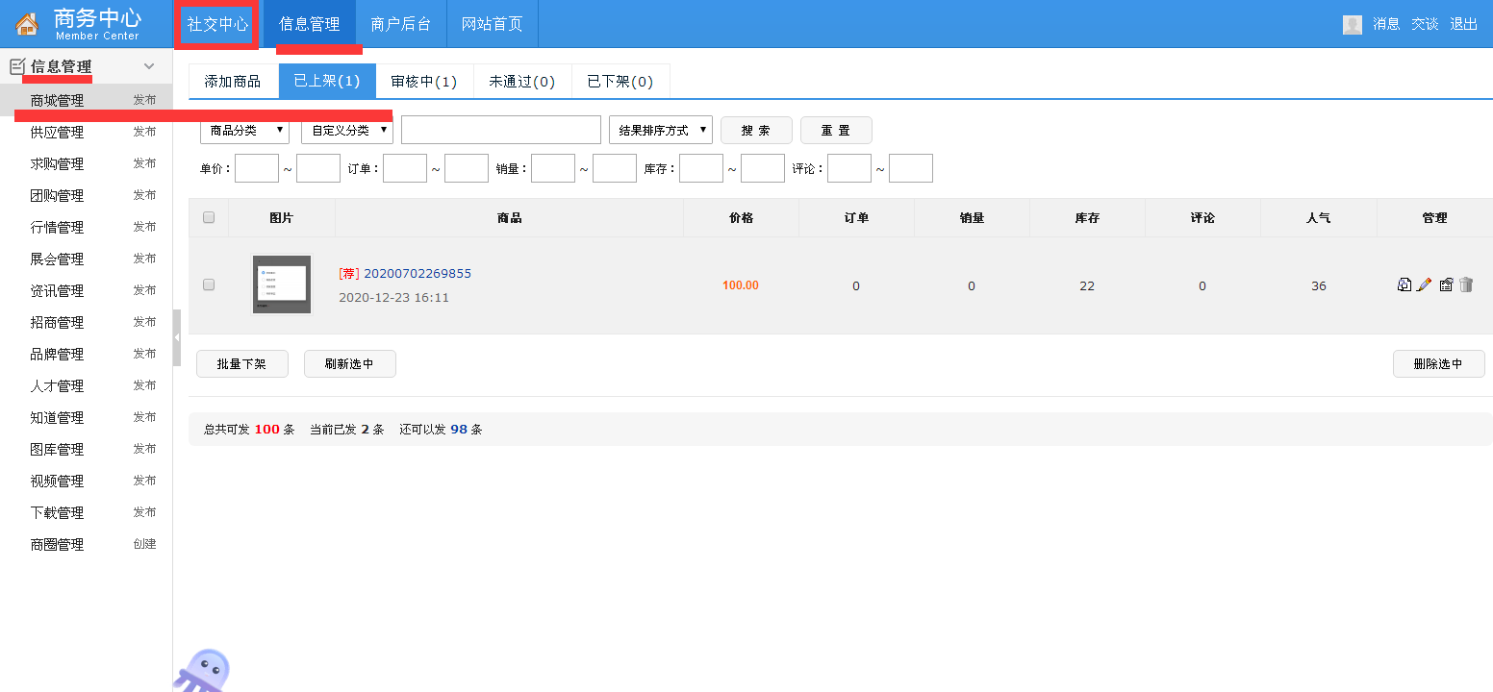Collapse the 信息管理 sidebar section chevron
This screenshot has height=692, width=1493.
coord(149,66)
